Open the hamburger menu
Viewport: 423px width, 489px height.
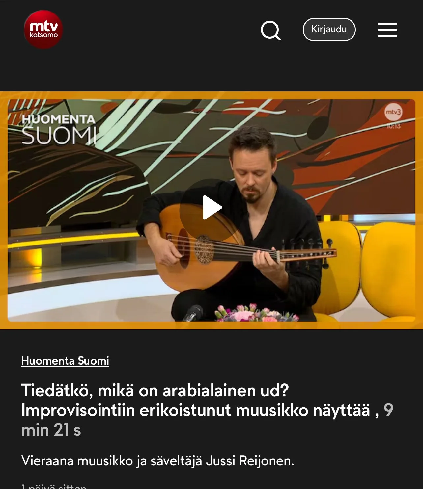pos(387,30)
